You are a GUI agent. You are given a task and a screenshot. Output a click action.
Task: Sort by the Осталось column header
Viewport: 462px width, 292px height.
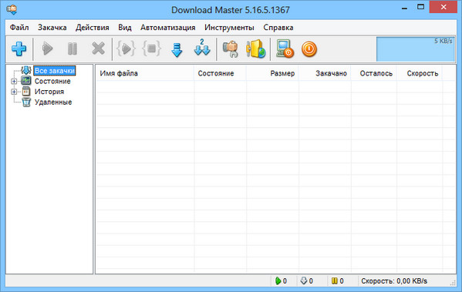(373, 73)
